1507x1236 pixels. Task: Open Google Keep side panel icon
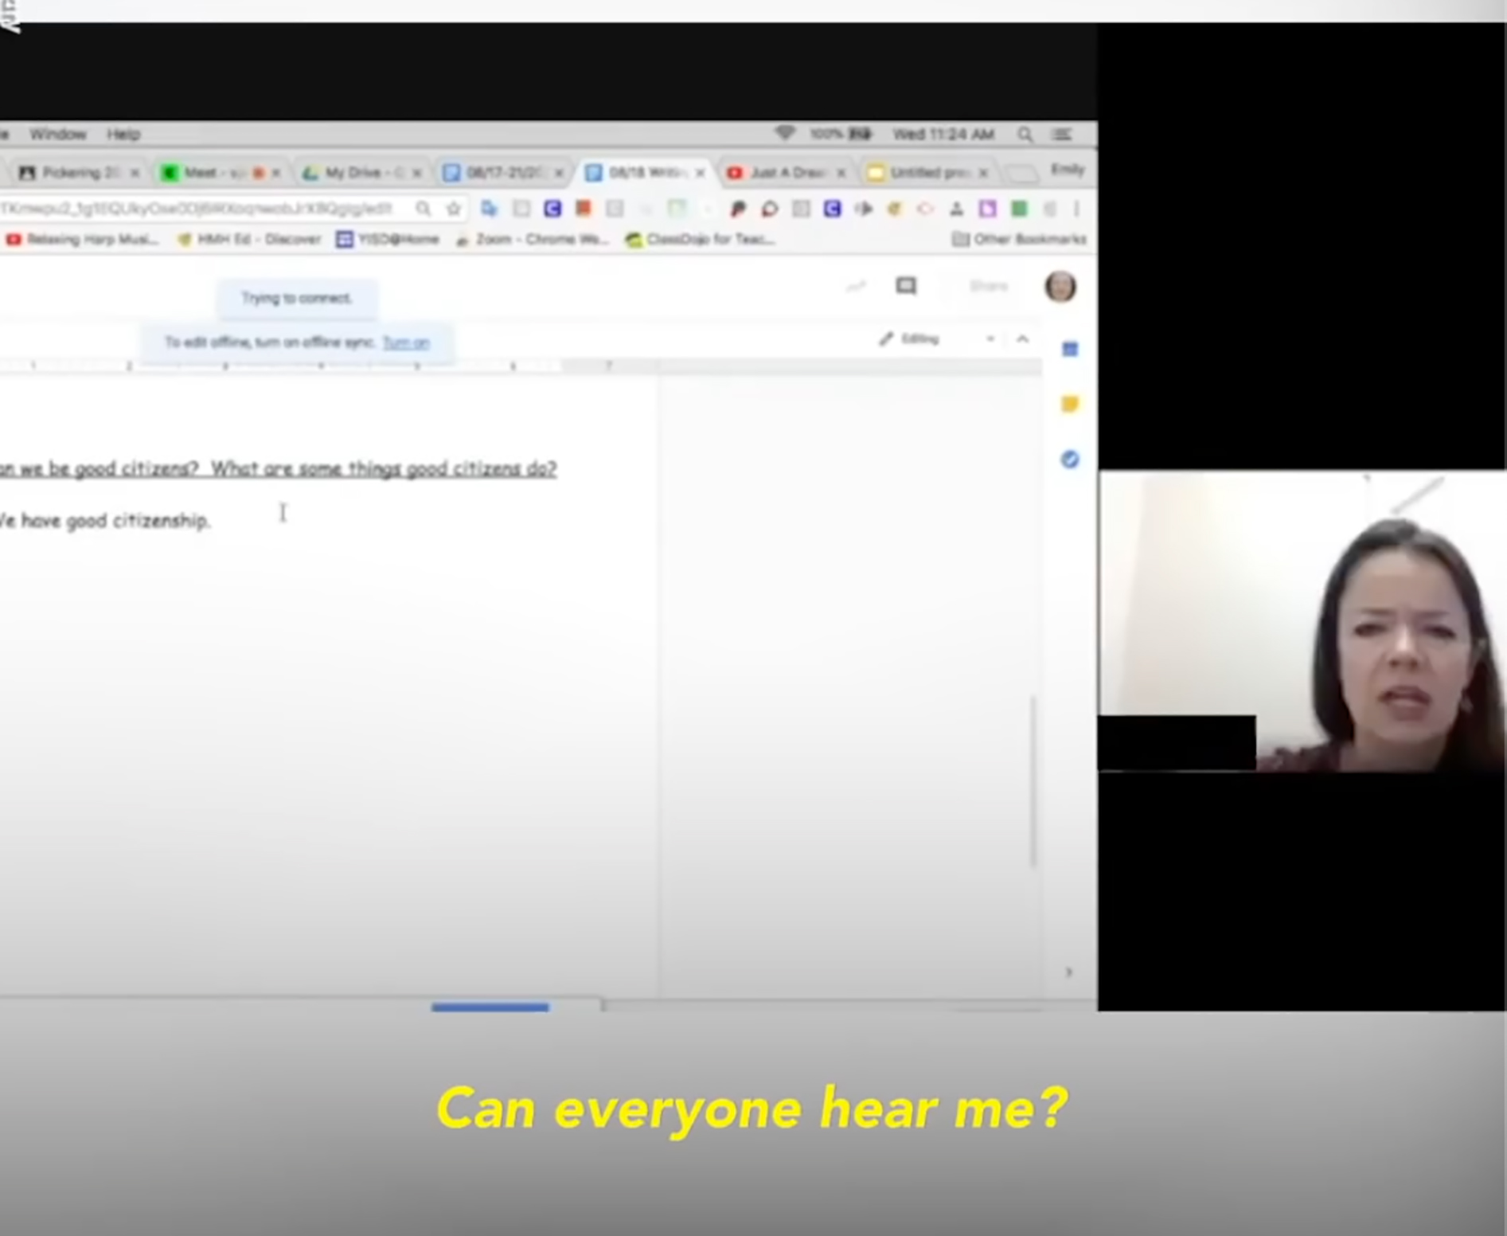[1070, 405]
